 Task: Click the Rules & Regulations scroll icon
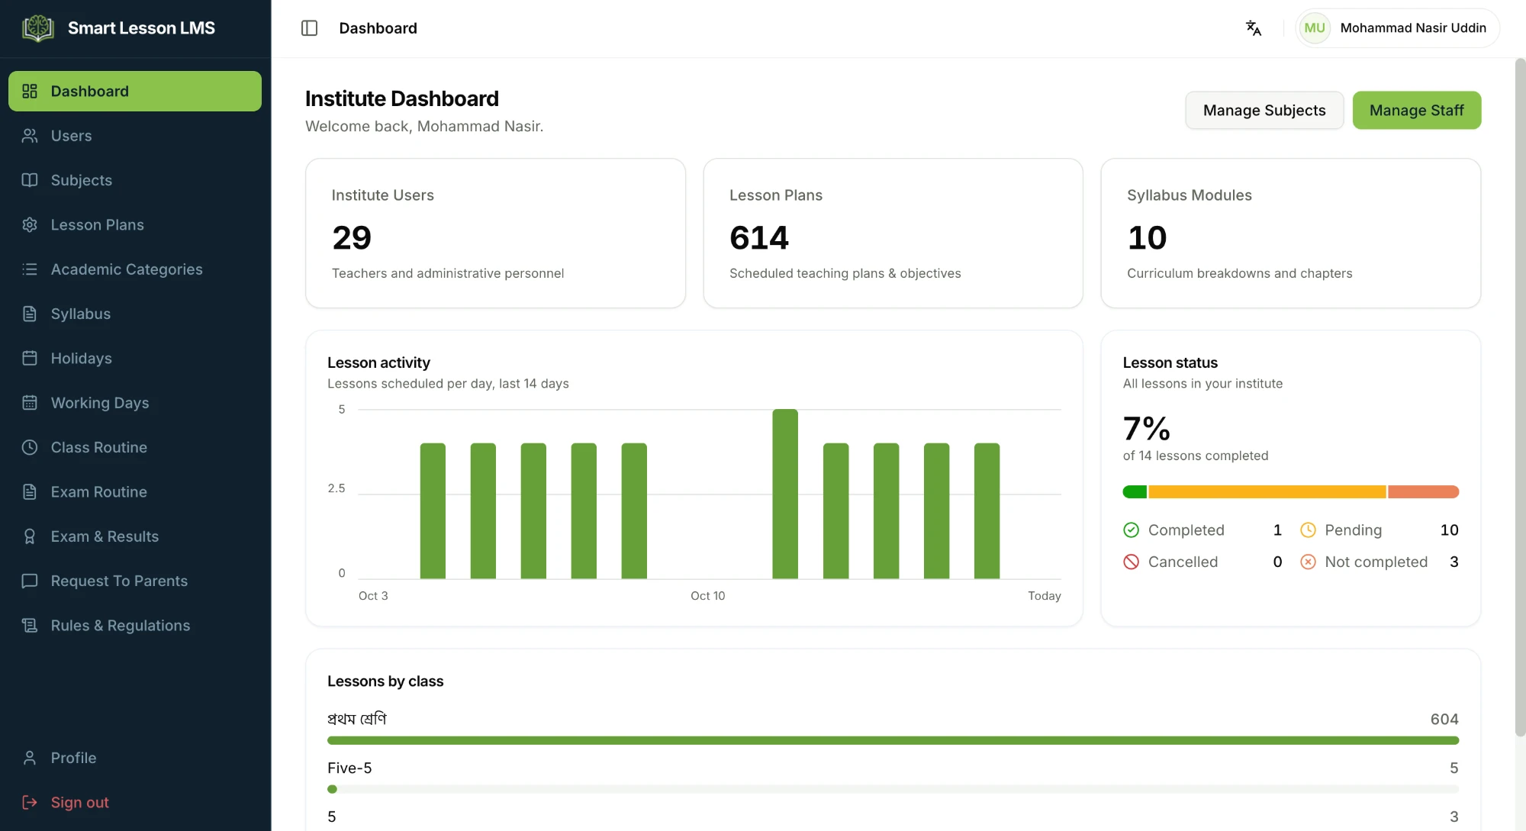pos(30,626)
